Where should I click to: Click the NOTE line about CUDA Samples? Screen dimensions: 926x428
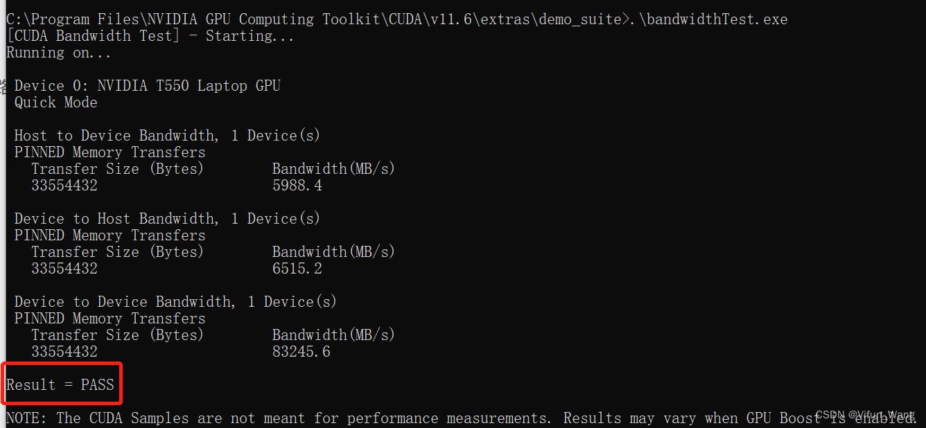coord(461,418)
